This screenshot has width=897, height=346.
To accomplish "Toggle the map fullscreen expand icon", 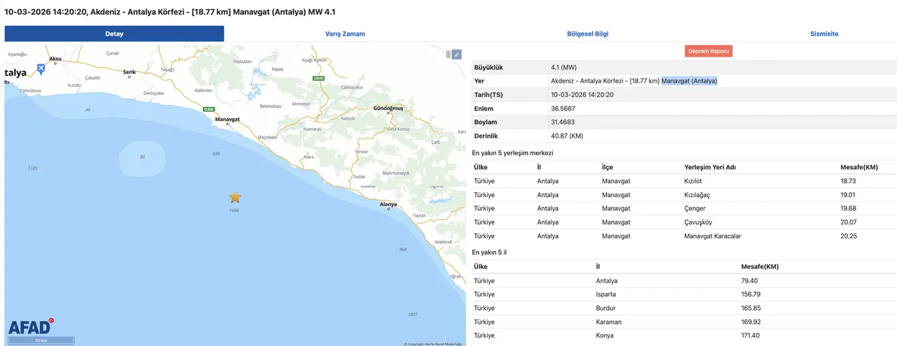I will [x=456, y=55].
